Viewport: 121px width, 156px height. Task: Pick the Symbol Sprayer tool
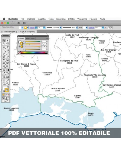tap(4, 77)
